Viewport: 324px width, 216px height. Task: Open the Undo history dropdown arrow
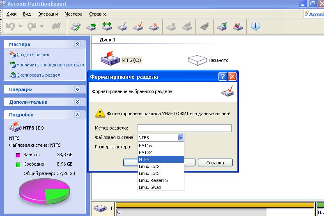(20, 26)
